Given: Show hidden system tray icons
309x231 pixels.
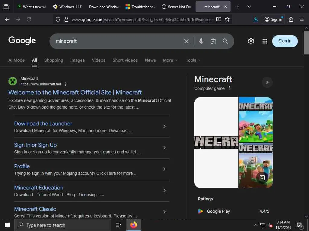Looking at the screenshot, I should tap(255, 225).
